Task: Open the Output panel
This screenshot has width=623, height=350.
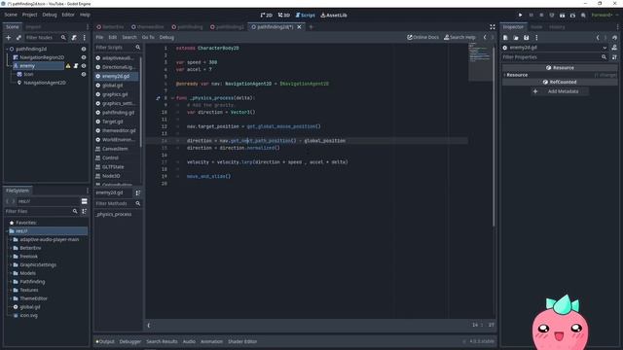Action: pyautogui.click(x=105, y=341)
